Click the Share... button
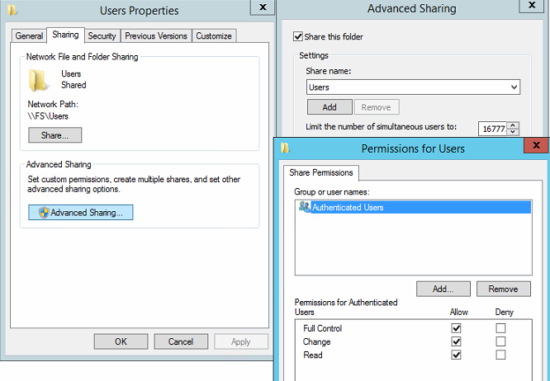This screenshot has width=550, height=381. point(55,135)
